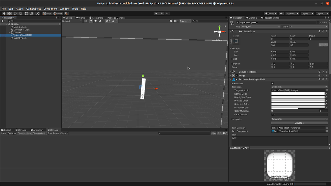The height and width of the screenshot is (186, 331).
Task: Expand the Canvas Renderer component
Action: point(230,72)
